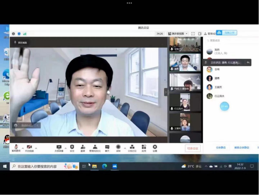The width and height of the screenshot is (259, 195).
Task: Open 管理成员(6) member management panel
Action: click(95, 147)
